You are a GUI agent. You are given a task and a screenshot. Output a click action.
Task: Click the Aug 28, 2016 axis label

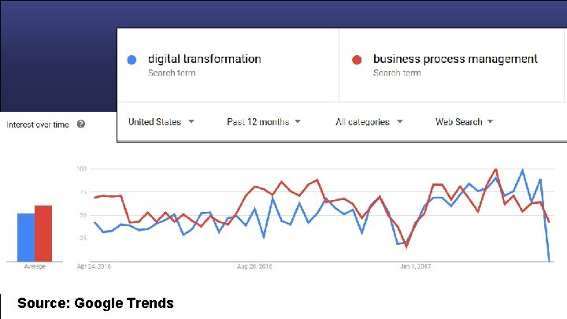[256, 266]
